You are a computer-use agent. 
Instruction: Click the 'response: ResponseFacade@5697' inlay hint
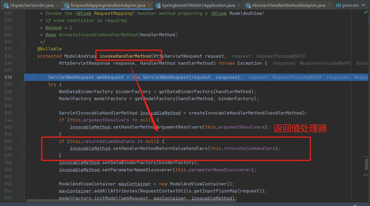pos(312,63)
